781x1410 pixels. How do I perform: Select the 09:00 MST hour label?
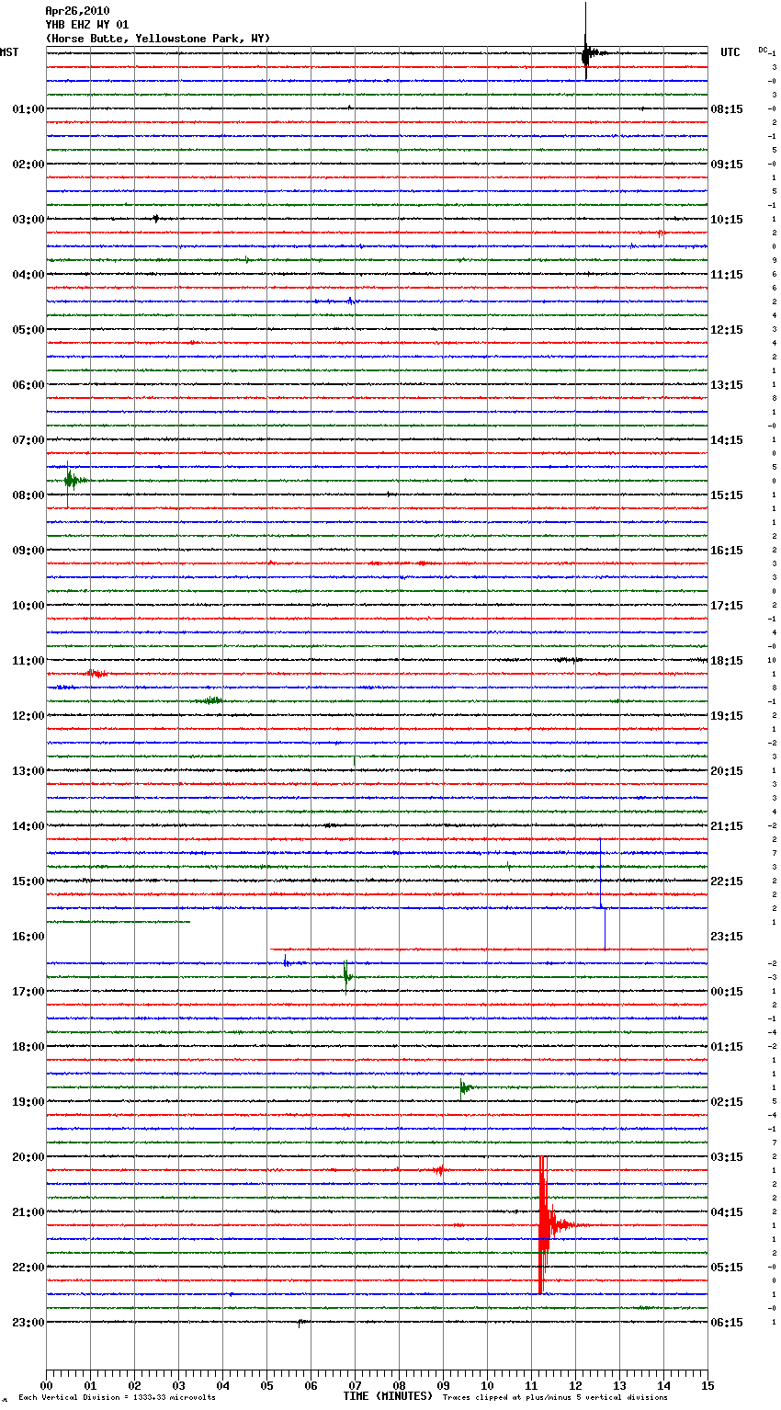click(28, 551)
